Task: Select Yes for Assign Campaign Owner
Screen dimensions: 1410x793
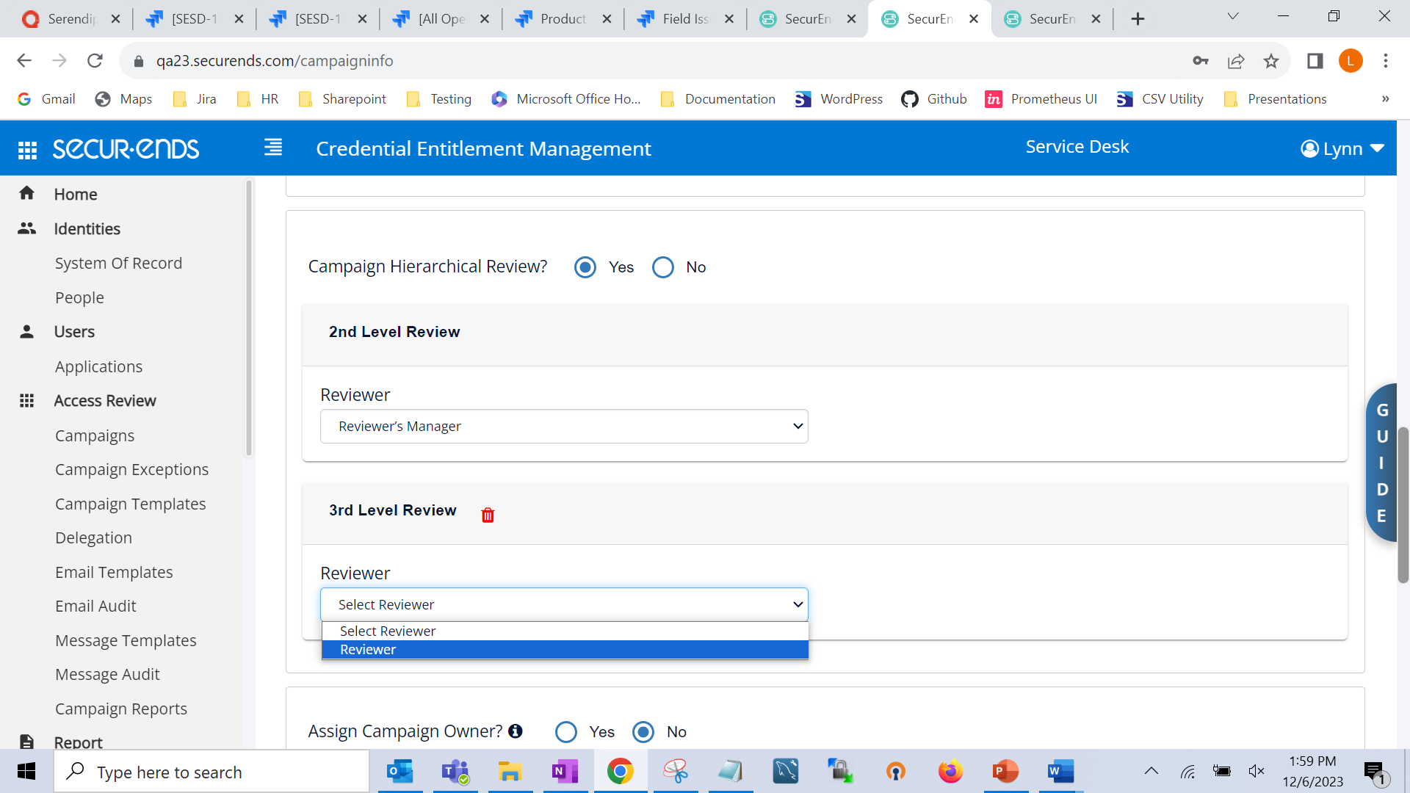Action: tap(566, 731)
